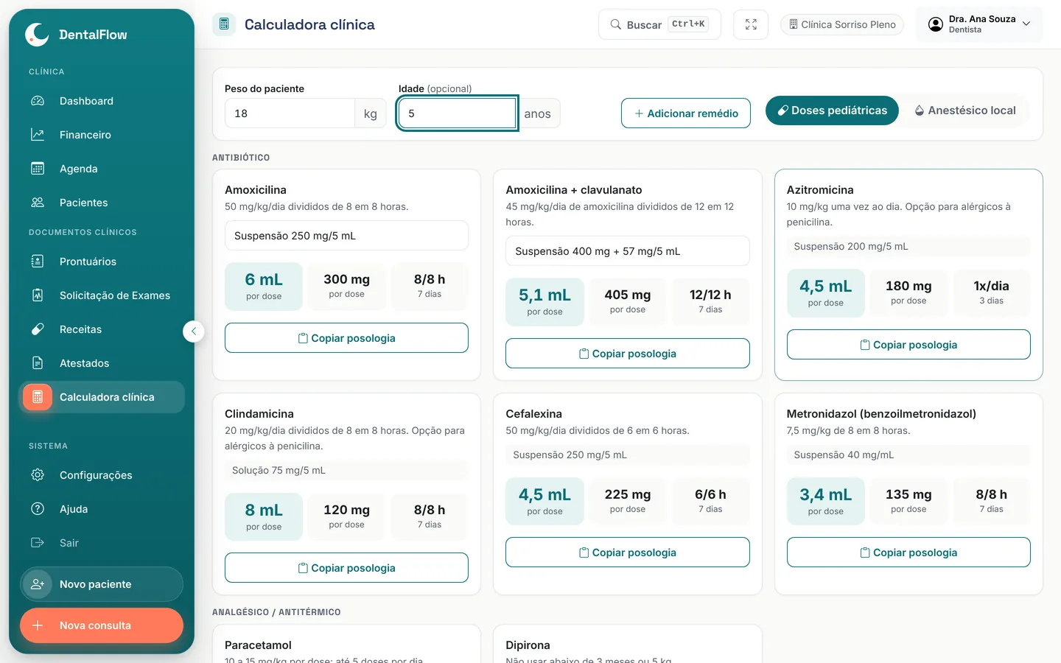Open the Solicitação de Exames icon
Image resolution: width=1061 pixels, height=663 pixels.
tap(38, 295)
